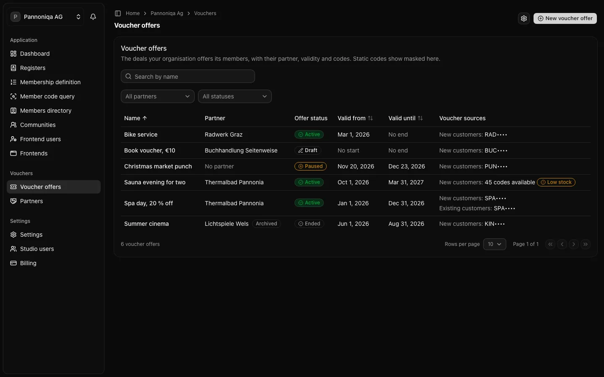The width and height of the screenshot is (604, 377).
Task: Open Settings in the sidebar
Action: [54, 235]
